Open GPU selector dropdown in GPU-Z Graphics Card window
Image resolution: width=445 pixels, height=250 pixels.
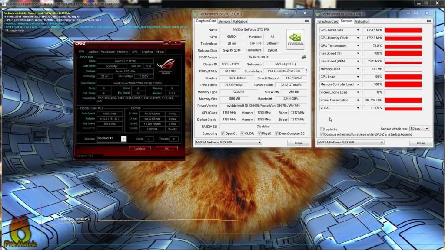tap(229, 142)
